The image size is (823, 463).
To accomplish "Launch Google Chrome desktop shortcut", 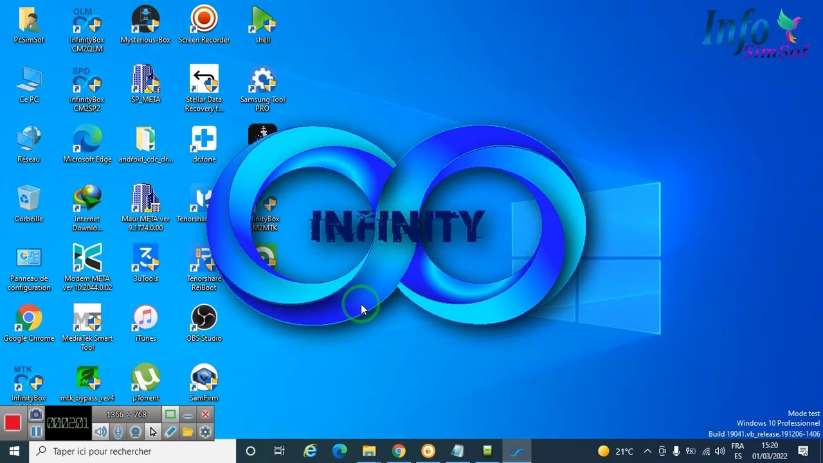I will coord(29,324).
